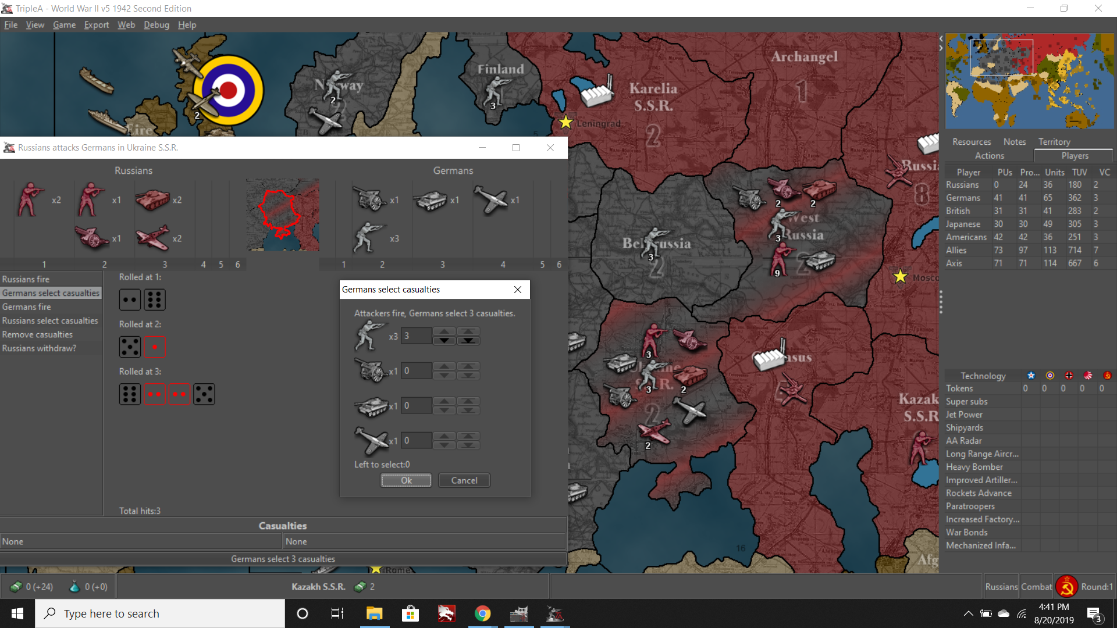The height and width of the screenshot is (628, 1117).
Task: Click the British roundel marker on the map
Action: pyautogui.click(x=229, y=91)
